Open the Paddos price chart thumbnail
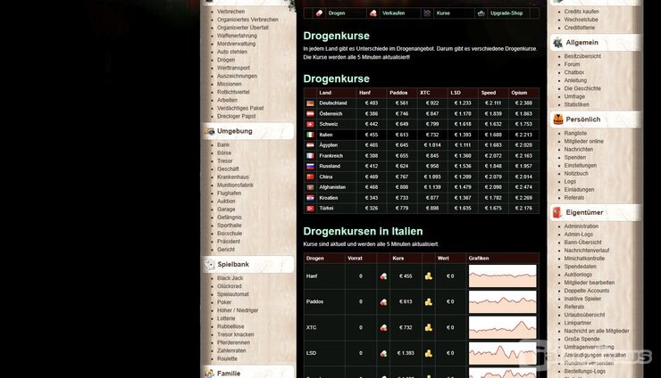The image size is (661, 378). coord(503,302)
